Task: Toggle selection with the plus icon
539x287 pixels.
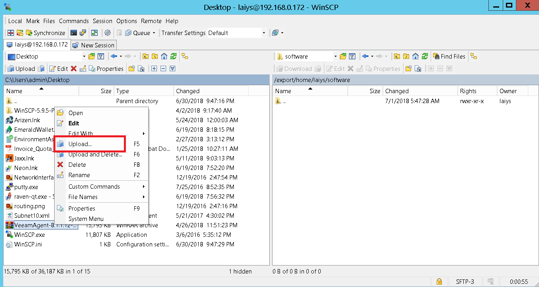Action: [x=154, y=68]
